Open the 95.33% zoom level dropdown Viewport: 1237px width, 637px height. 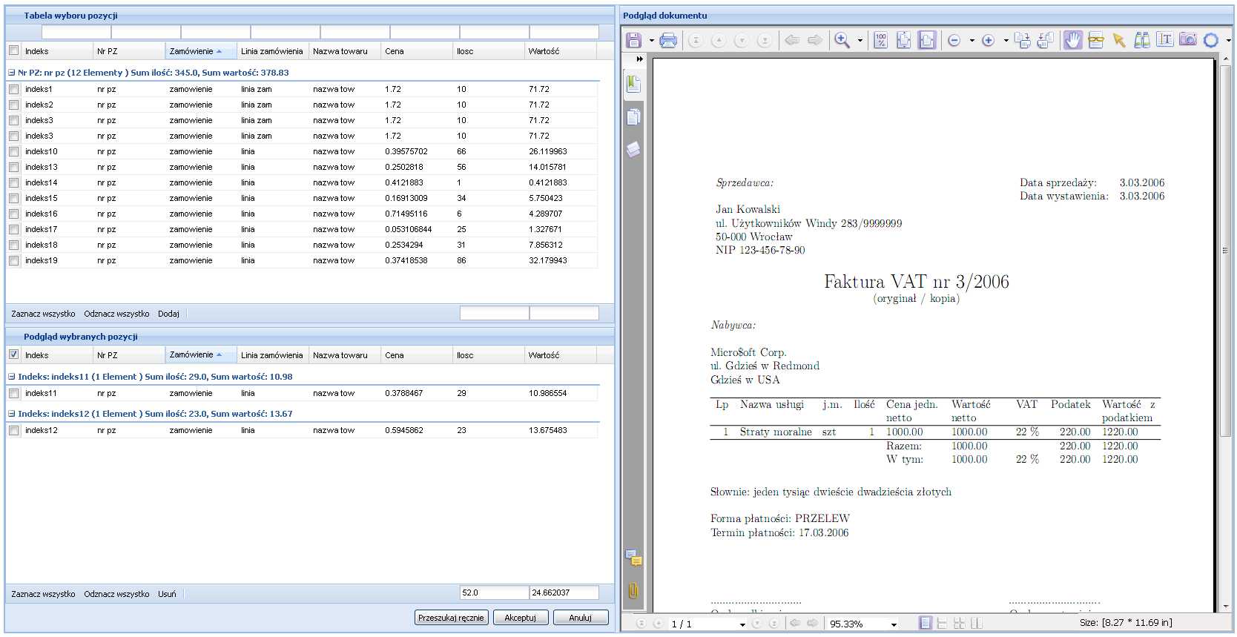coord(894,624)
